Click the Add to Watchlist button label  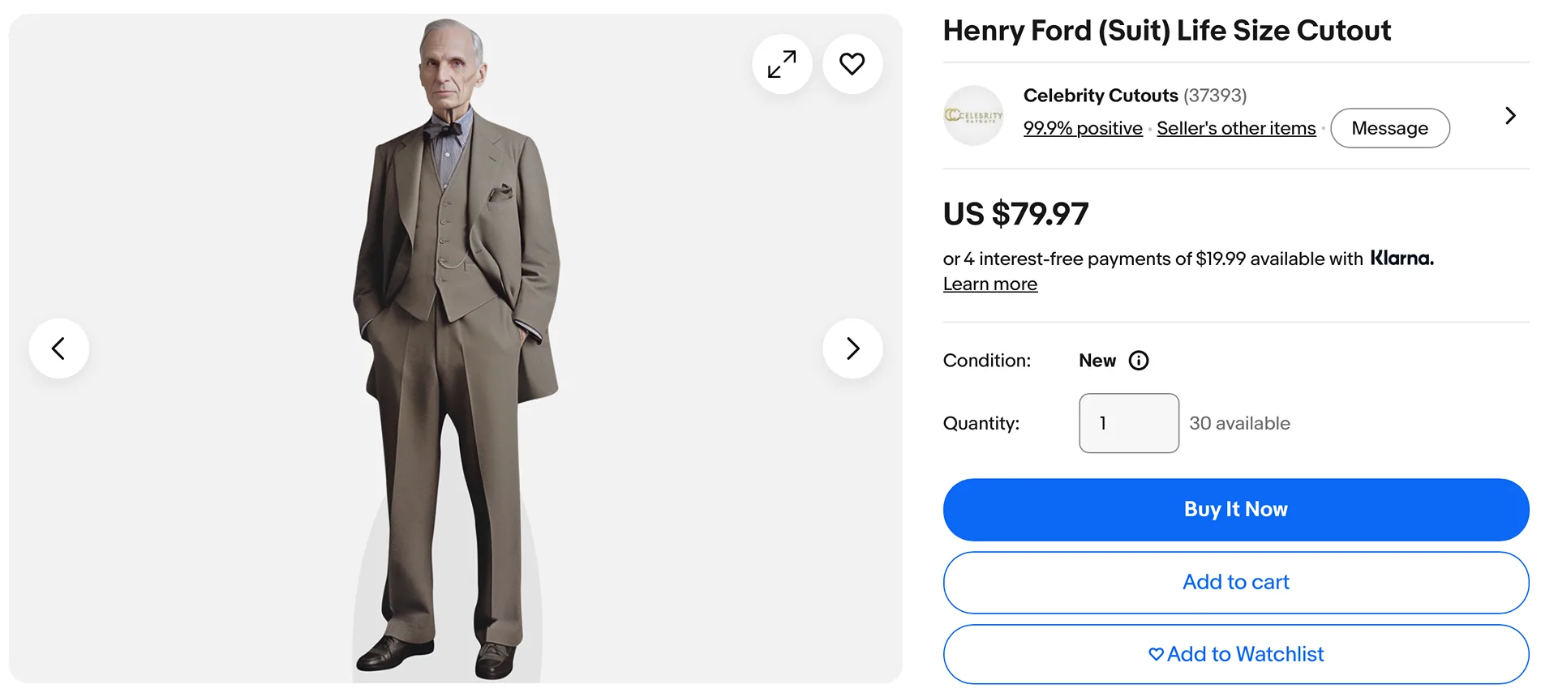tap(1245, 654)
